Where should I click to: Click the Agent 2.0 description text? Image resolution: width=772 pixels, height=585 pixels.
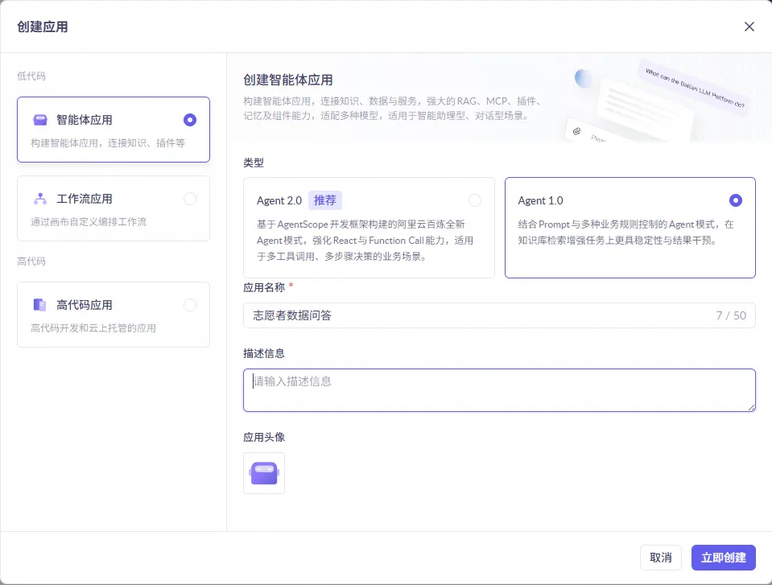365,241
